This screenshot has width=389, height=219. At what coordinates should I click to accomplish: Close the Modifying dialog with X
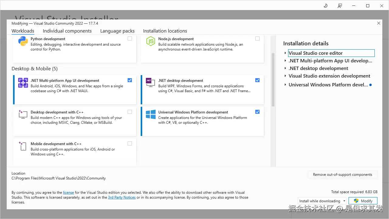[378, 23]
